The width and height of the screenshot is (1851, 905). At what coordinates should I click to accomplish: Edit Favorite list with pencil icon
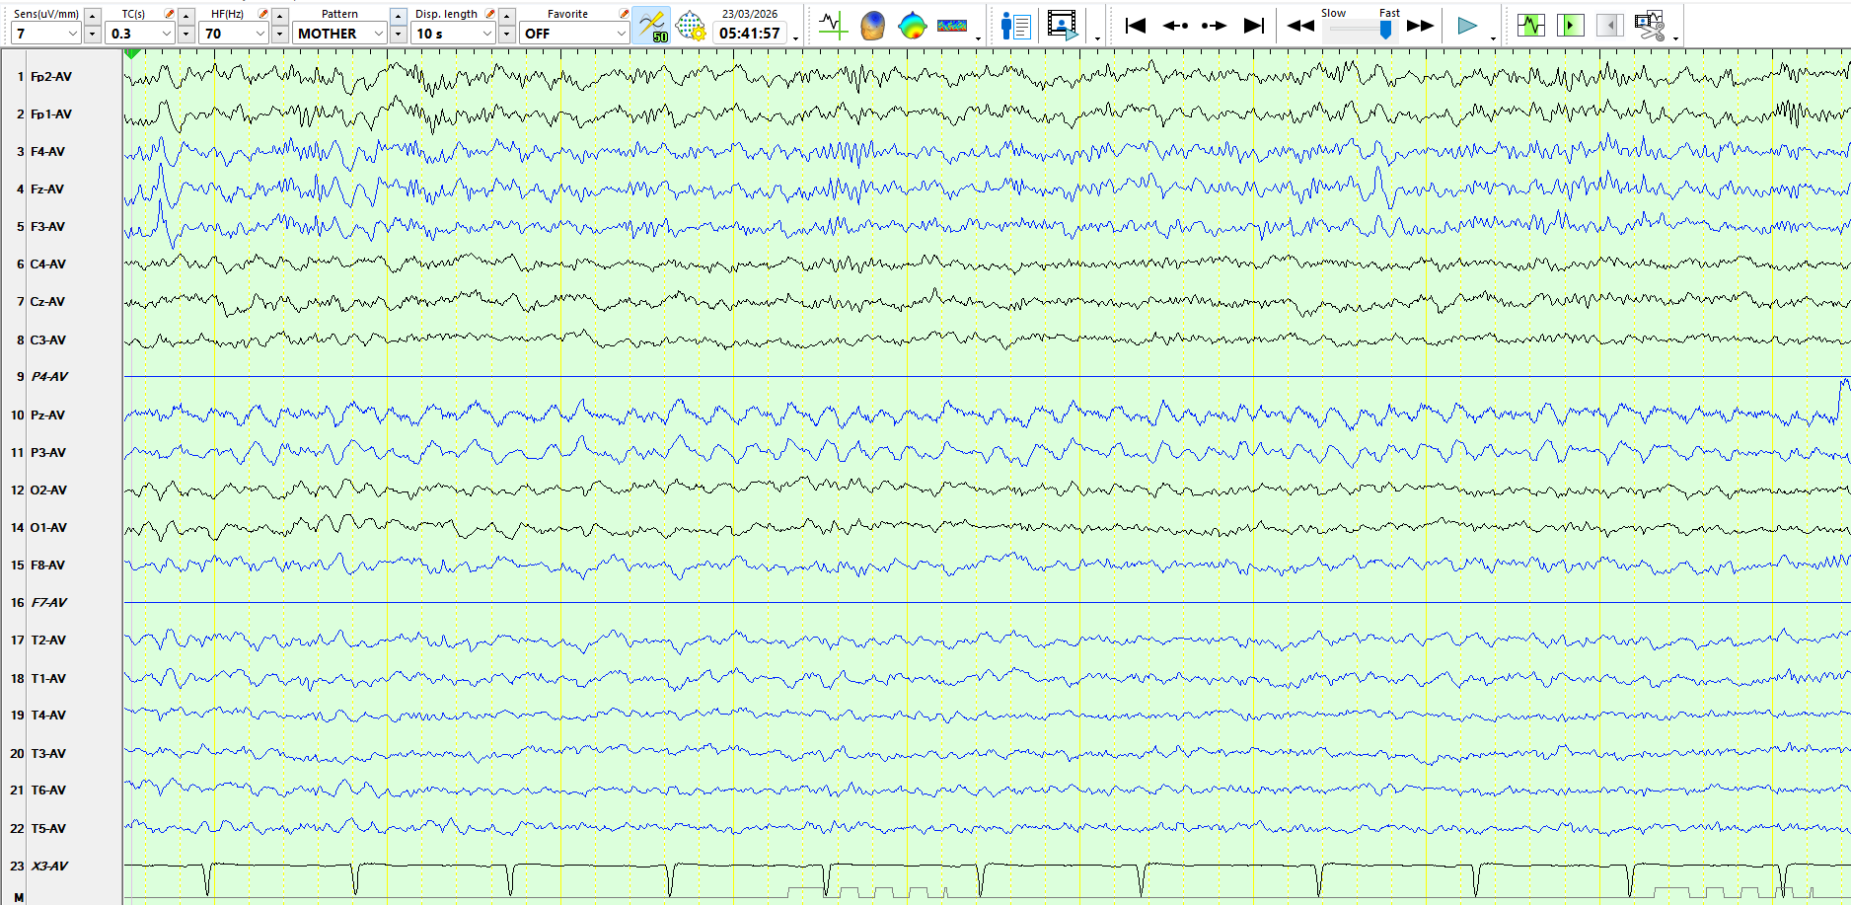(x=624, y=14)
